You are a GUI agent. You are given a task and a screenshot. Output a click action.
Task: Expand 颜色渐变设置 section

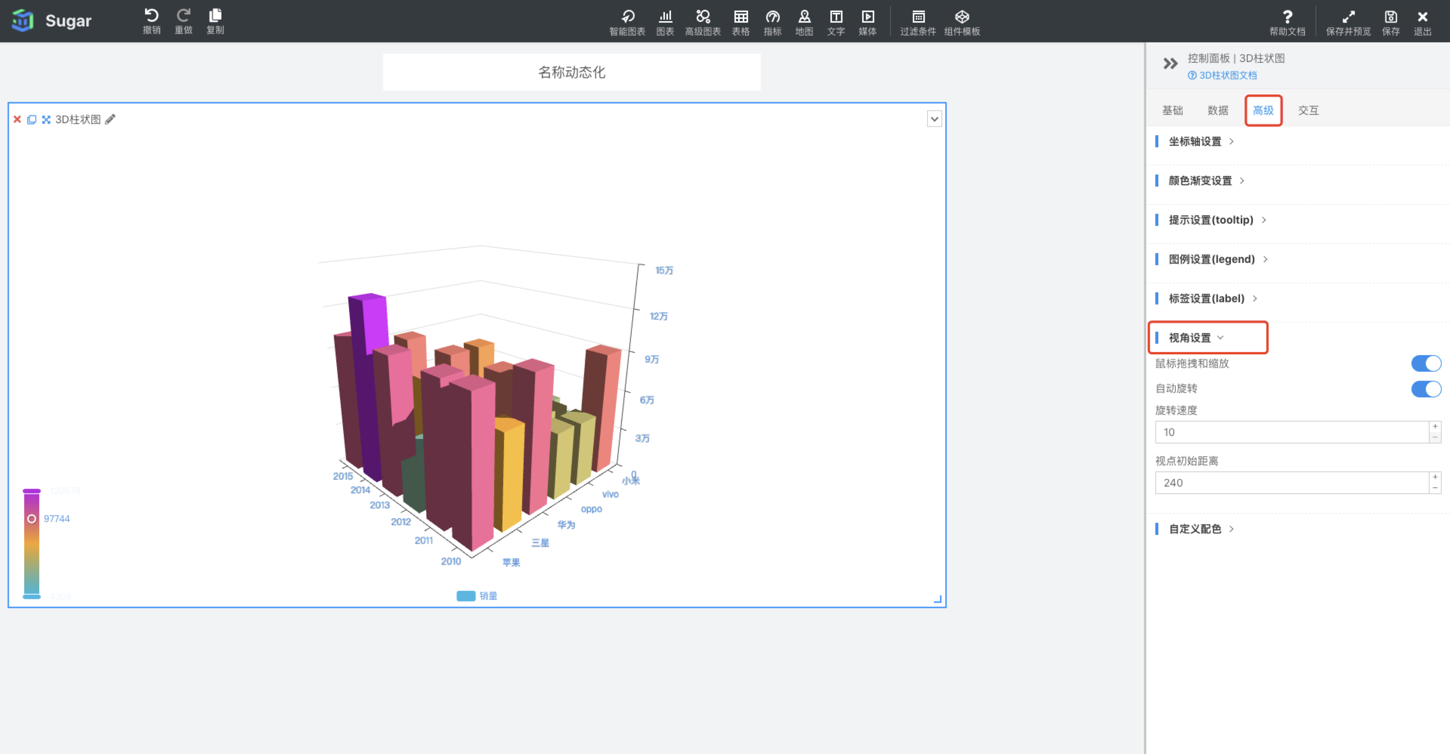tap(1206, 181)
